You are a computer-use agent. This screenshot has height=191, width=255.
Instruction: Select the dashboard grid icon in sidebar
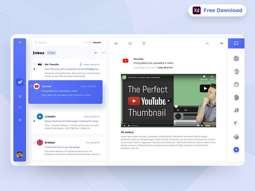(19, 96)
